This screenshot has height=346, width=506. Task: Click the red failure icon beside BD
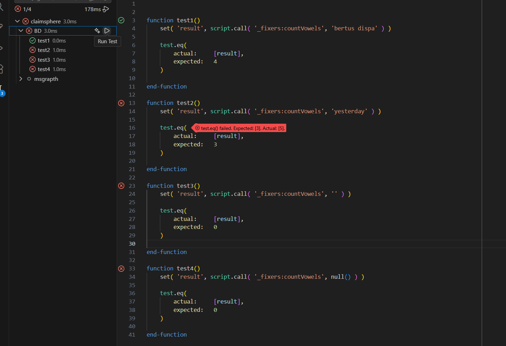(29, 31)
